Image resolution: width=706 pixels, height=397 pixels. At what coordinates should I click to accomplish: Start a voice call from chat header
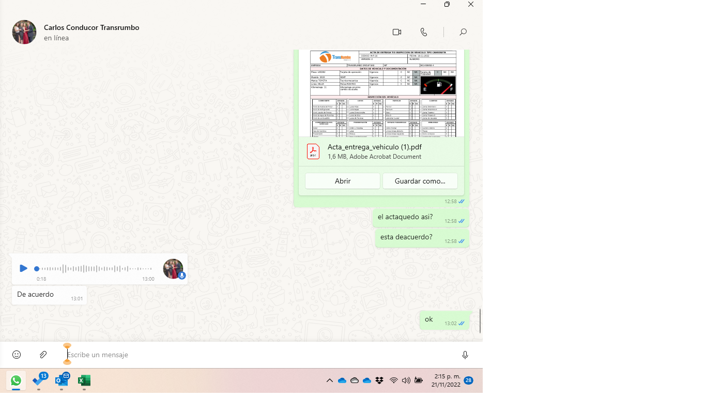[x=424, y=32]
